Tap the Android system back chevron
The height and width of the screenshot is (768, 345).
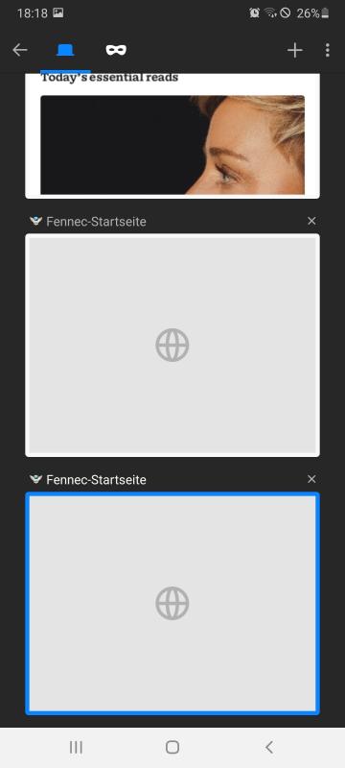(268, 747)
